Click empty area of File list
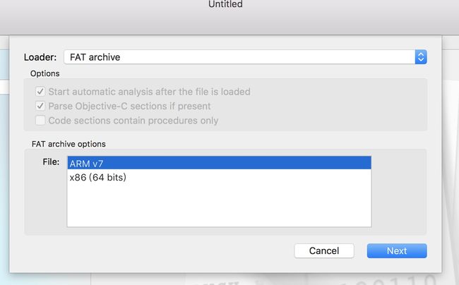 (219, 205)
